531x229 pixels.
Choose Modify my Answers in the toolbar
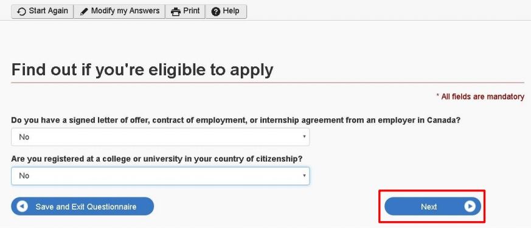(125, 11)
